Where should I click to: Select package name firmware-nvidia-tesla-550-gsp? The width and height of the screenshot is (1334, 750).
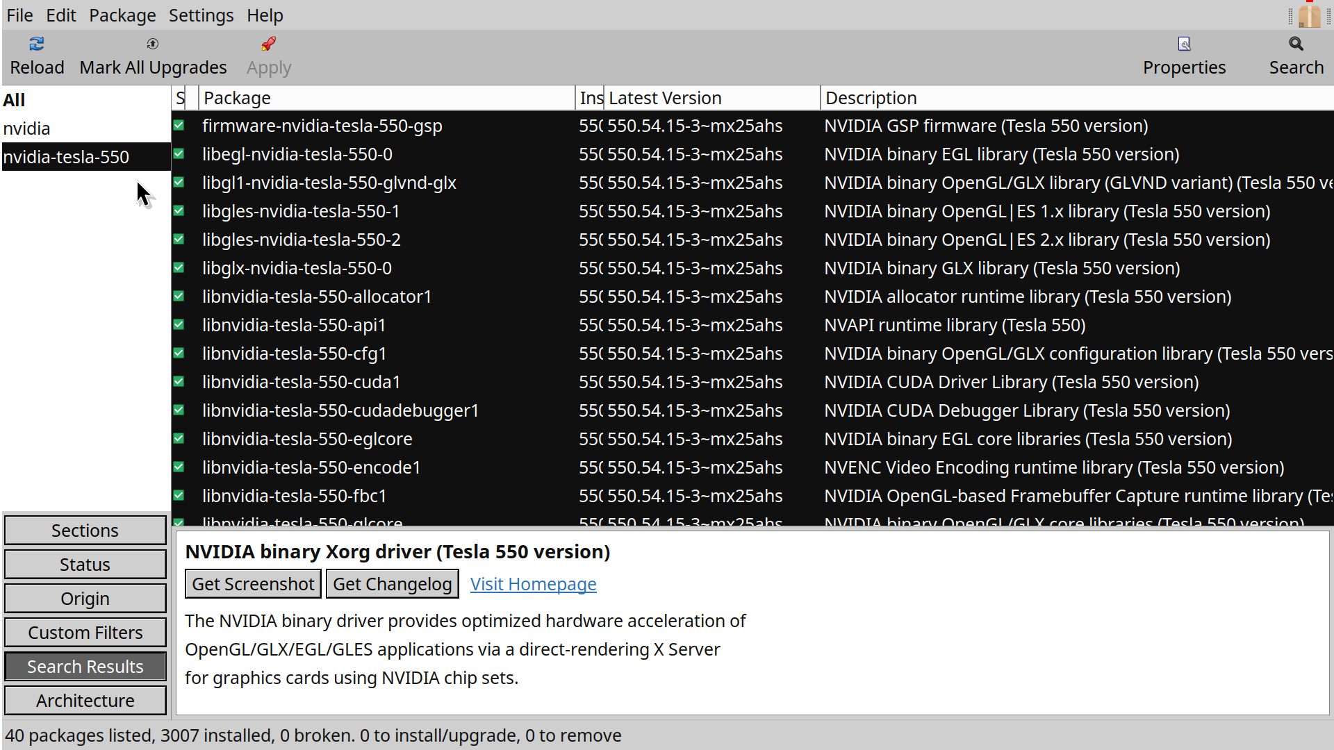coord(322,126)
